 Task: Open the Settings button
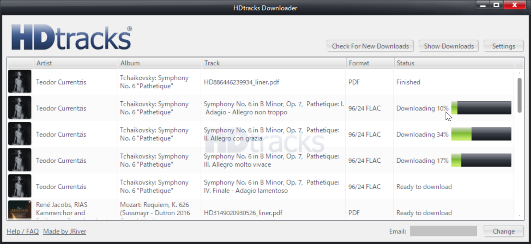503,46
